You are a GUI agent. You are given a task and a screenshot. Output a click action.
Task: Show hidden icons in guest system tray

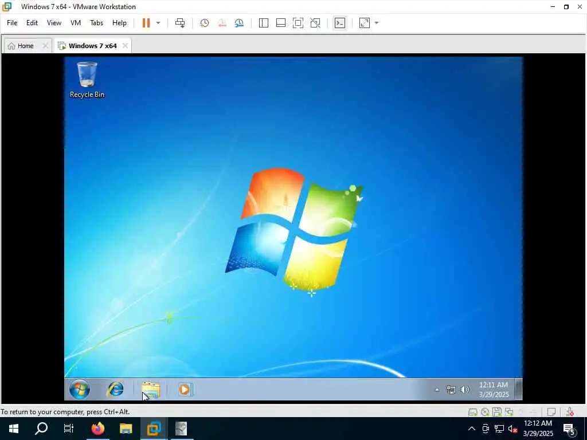pos(437,390)
